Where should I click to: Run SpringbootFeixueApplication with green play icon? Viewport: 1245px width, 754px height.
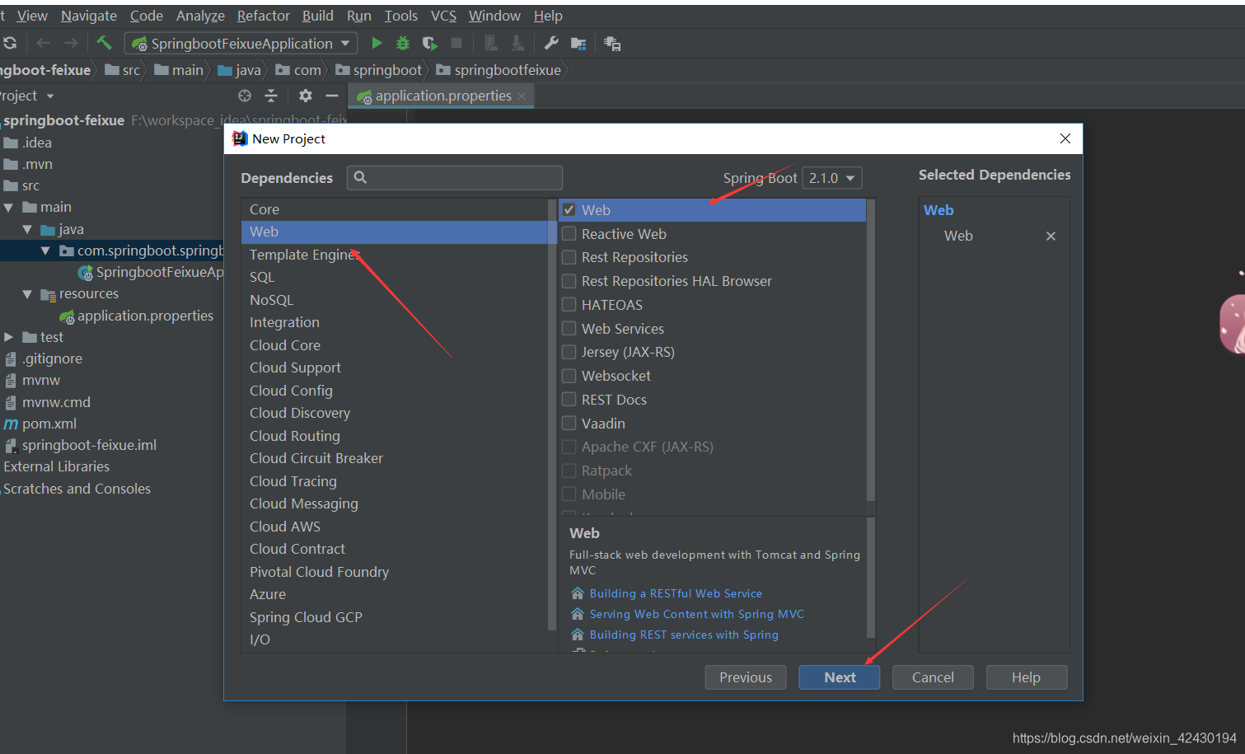click(x=377, y=43)
